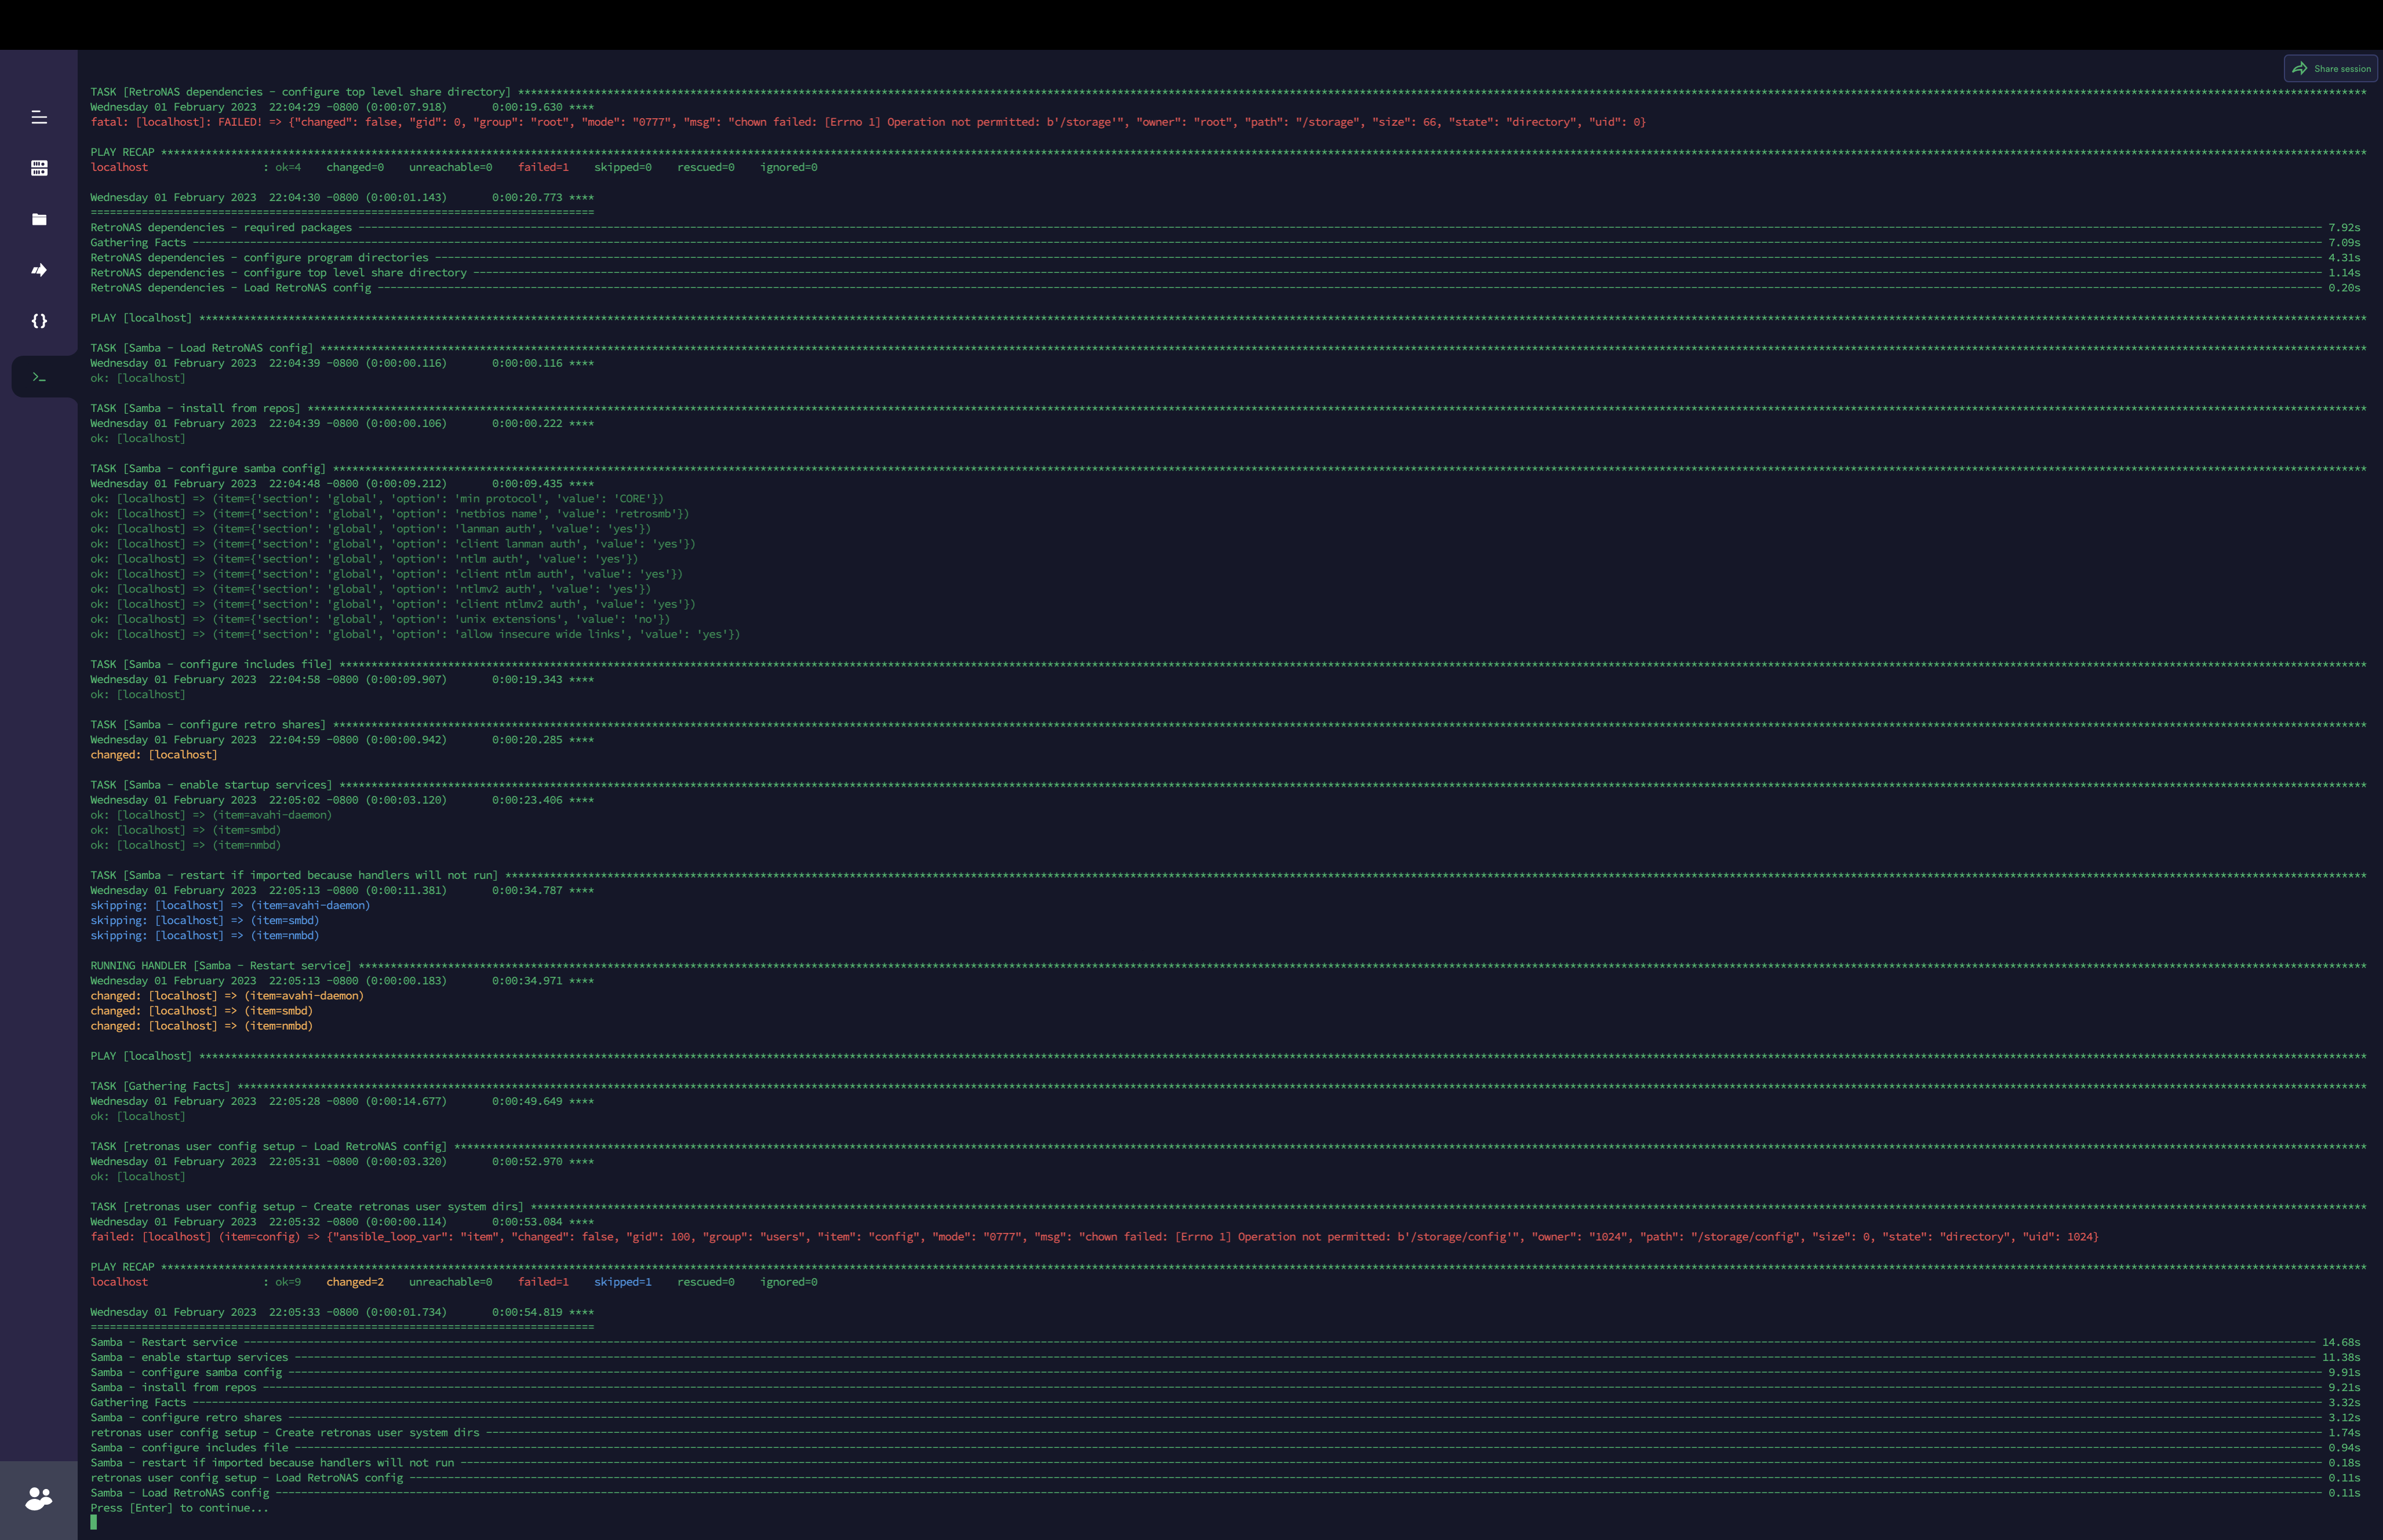The height and width of the screenshot is (1540, 2383).
Task: Select the TASK Samba configure samba config header
Action: point(208,467)
